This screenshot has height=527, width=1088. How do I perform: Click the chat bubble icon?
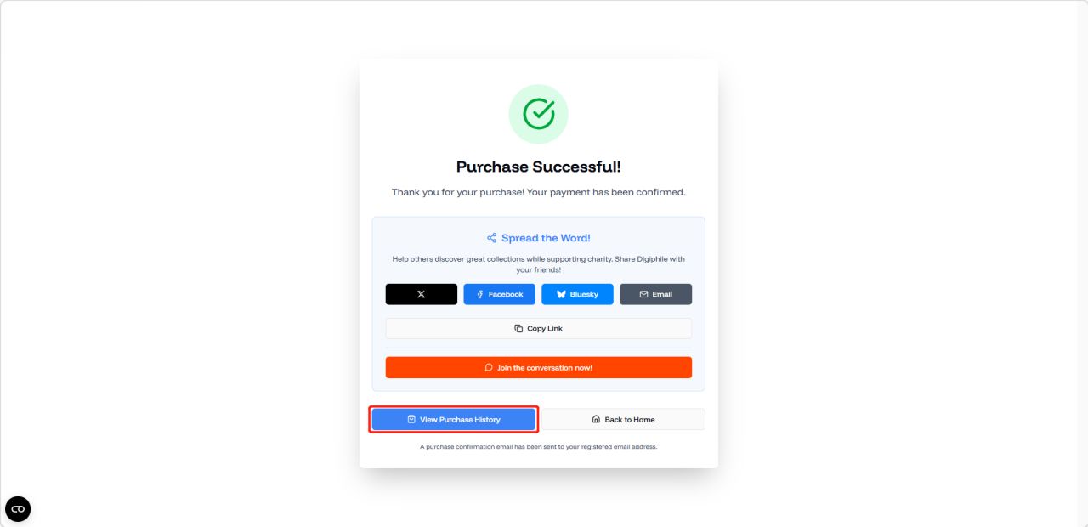[489, 368]
